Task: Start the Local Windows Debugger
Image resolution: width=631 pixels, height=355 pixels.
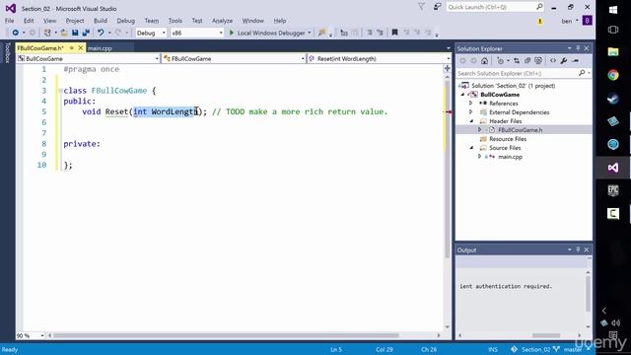Action: 267,33
